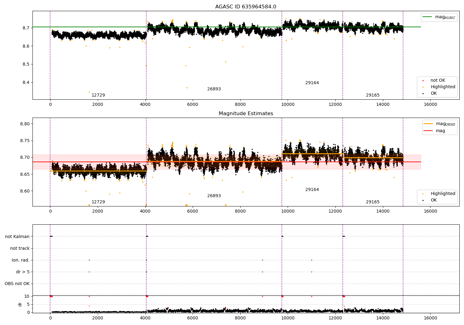Click the 8000 x-axis tick of the top plot
Screen dimensions: 464x325
(x=240, y=105)
